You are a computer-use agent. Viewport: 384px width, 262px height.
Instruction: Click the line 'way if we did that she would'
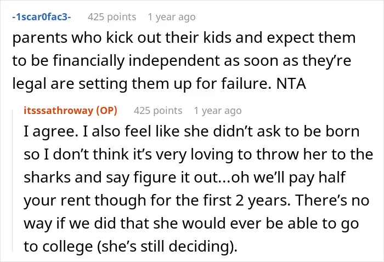tap(191, 223)
